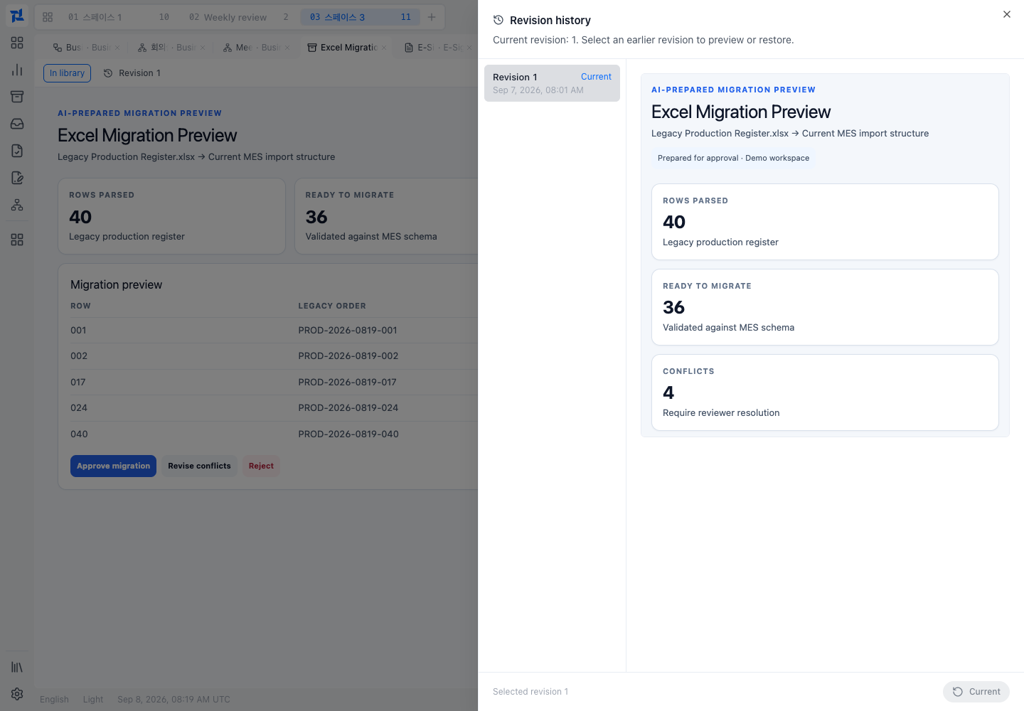Screen dimensions: 1024x711
Task: Switch to 02 Weekly review space
Action: (x=239, y=17)
